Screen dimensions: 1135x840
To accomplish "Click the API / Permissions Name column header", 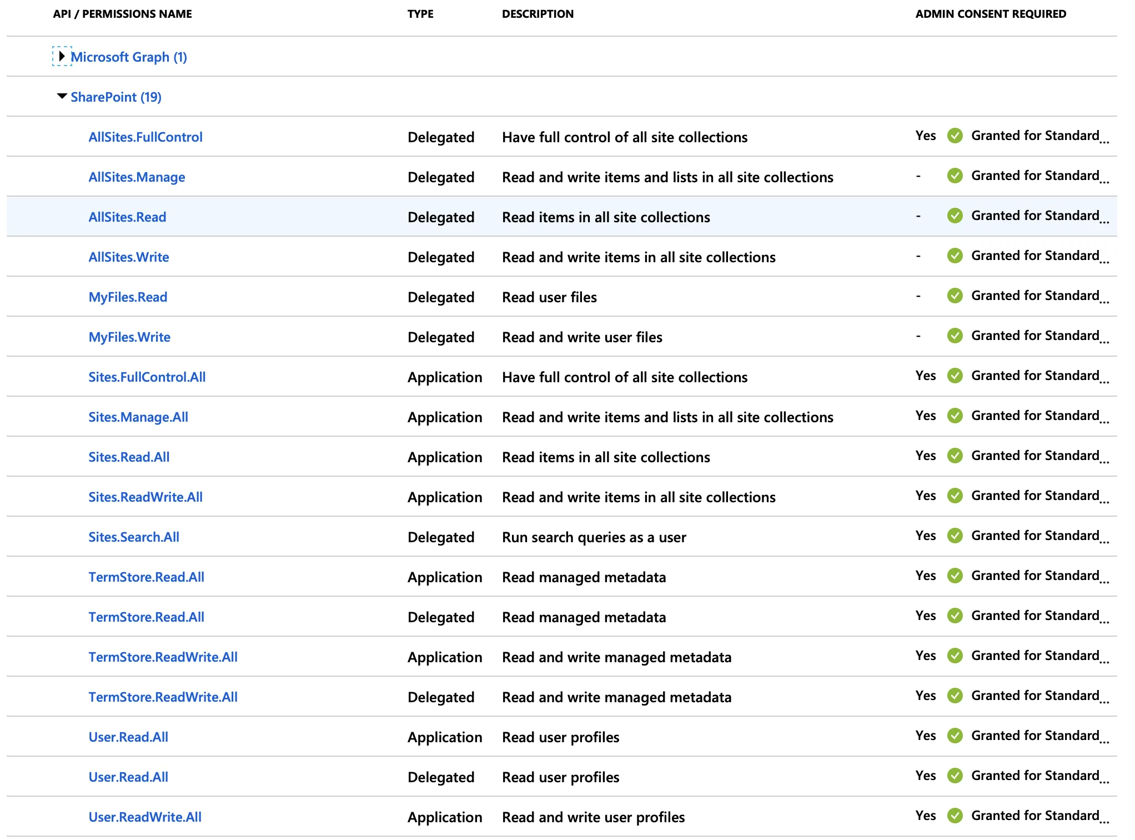I will [122, 14].
